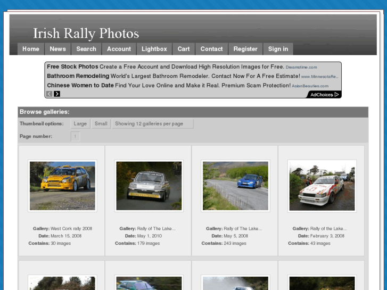Screen dimensions: 387x290
Task: Open the Free Stock Photos ad link
Action: point(72,67)
